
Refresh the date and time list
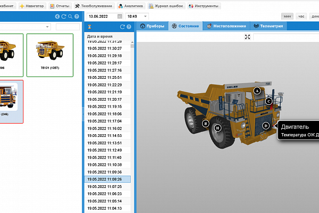coord(122,27)
